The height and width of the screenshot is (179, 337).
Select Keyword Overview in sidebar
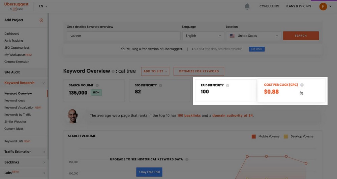tap(18, 94)
